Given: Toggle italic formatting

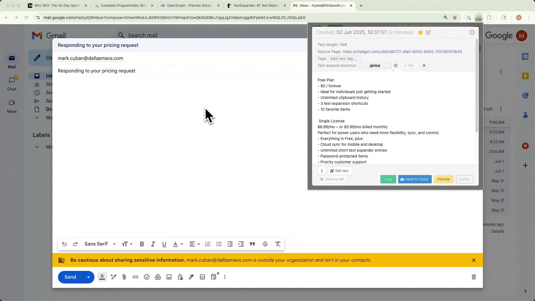Looking at the screenshot, I should (x=153, y=244).
